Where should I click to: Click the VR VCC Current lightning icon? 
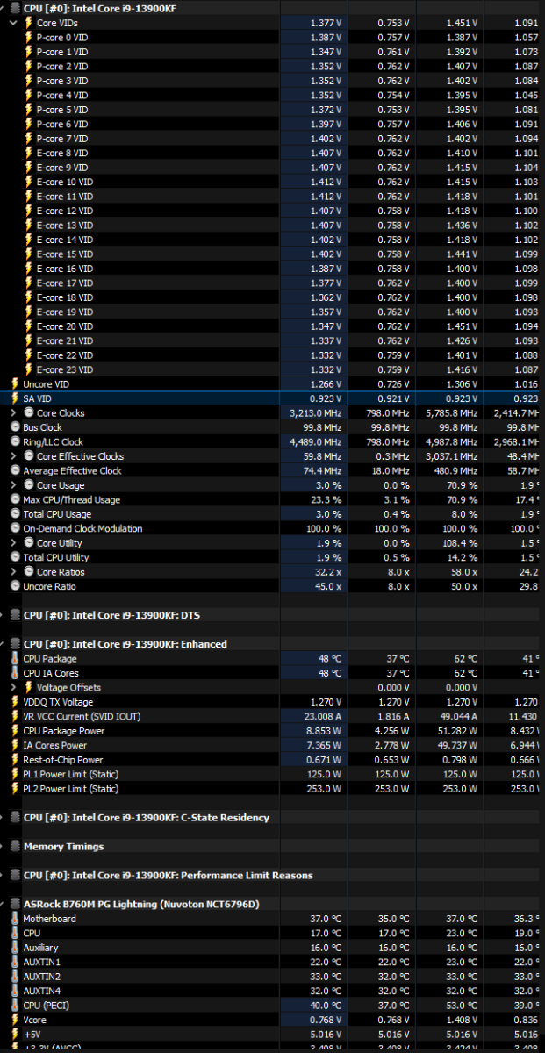pos(15,716)
